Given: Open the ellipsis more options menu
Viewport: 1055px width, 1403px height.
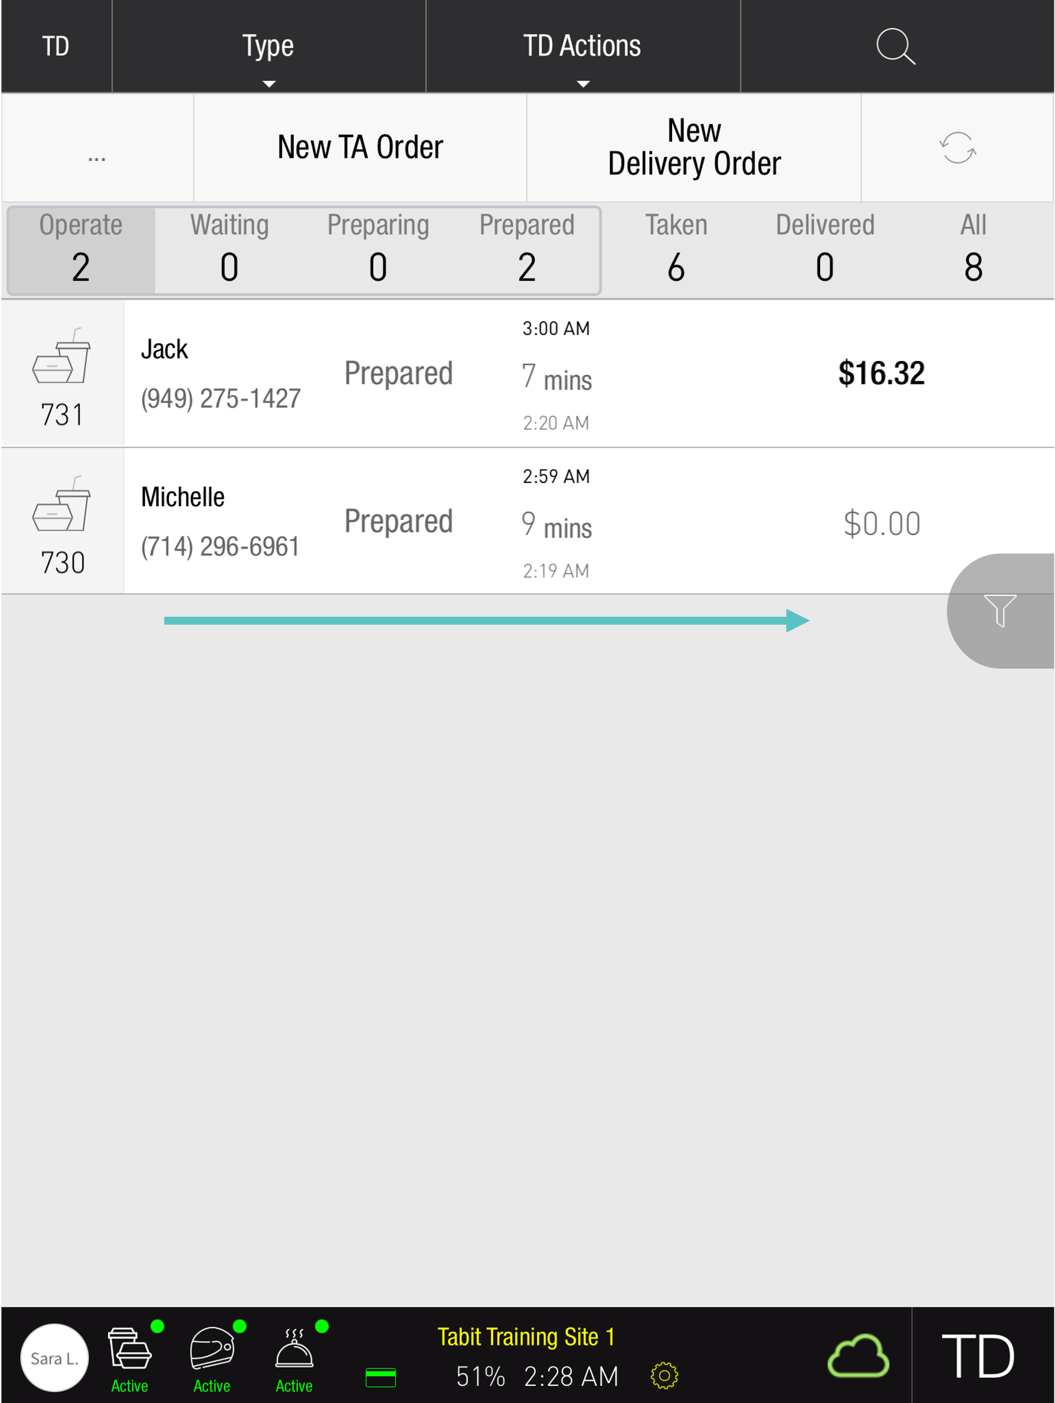Looking at the screenshot, I should click(97, 148).
